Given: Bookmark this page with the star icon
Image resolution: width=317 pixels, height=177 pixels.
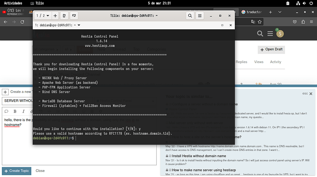Looking at the screenshot, I should point(260,22).
